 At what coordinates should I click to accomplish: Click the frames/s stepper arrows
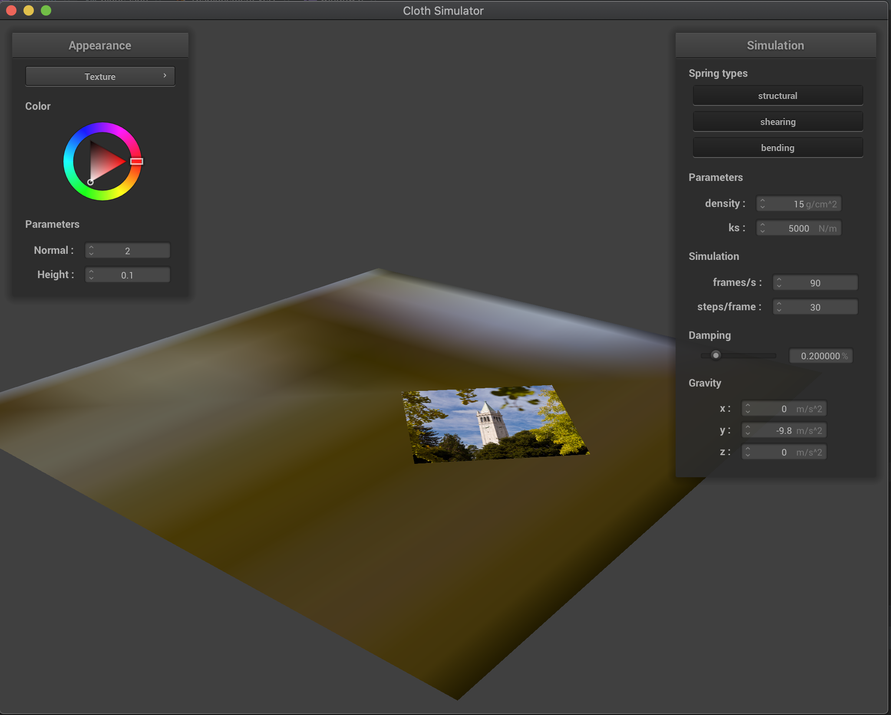(779, 282)
